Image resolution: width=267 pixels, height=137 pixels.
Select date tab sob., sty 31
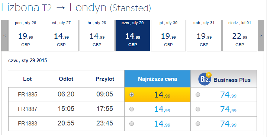click(x=204, y=35)
